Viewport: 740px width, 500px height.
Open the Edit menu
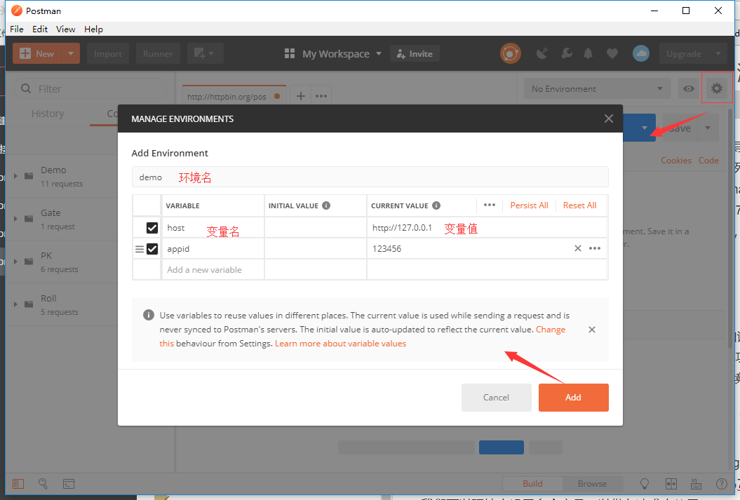pyautogui.click(x=40, y=29)
